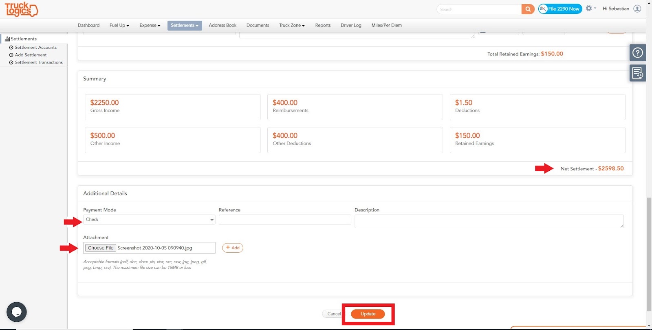Click the $1.50 Deductions card

pos(537,107)
